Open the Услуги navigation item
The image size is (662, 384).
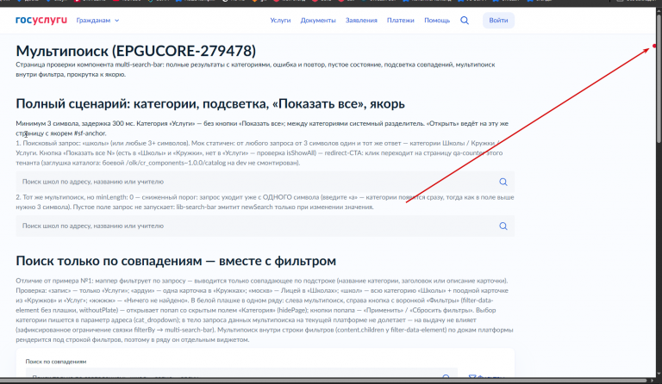[x=280, y=20]
